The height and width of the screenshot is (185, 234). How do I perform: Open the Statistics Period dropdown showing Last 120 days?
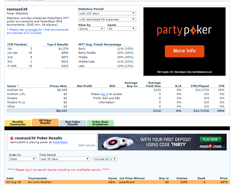pyautogui.click(x=107, y=13)
